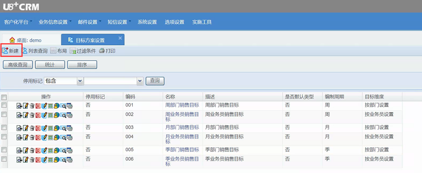
Task: Open the 实施工具 menu
Action: click(202, 22)
